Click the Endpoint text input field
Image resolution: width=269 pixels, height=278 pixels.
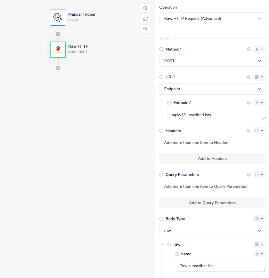pyautogui.click(x=216, y=115)
